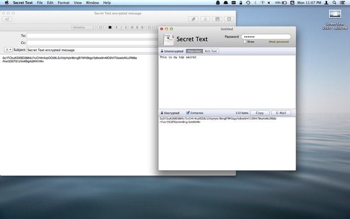
Task: Click the Secret Text app logo icon
Action: (168, 39)
